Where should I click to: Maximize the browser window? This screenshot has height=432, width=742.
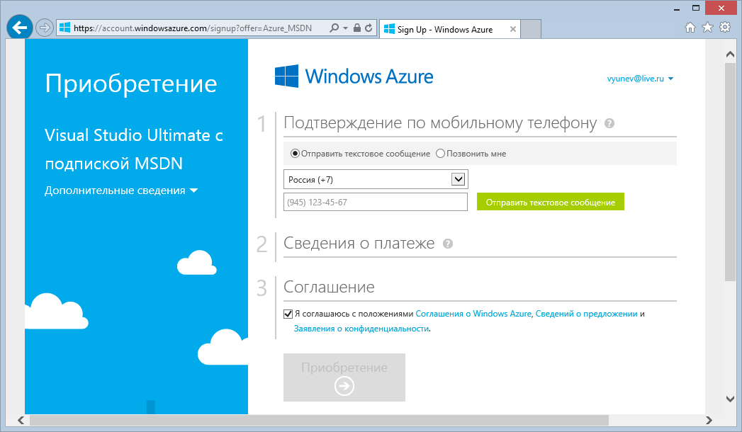pos(696,8)
